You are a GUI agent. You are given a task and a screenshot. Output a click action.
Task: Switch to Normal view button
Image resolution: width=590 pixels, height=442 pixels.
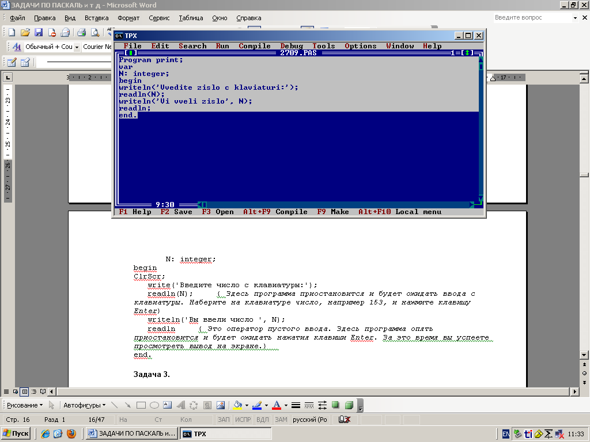pos(6,391)
